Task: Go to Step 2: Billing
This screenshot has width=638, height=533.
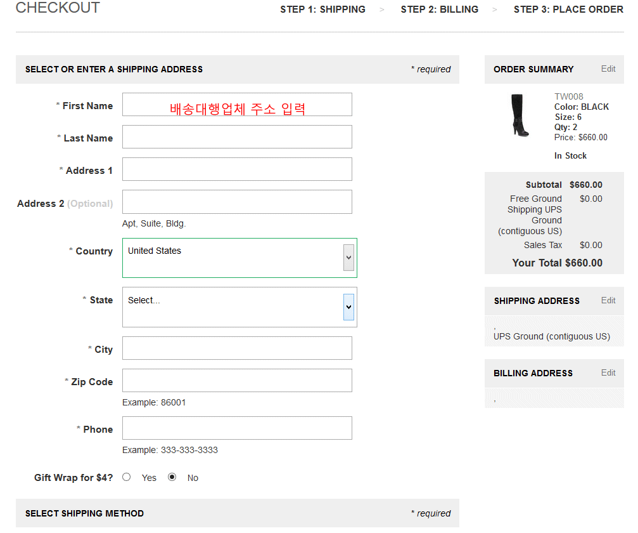Action: pos(439,10)
